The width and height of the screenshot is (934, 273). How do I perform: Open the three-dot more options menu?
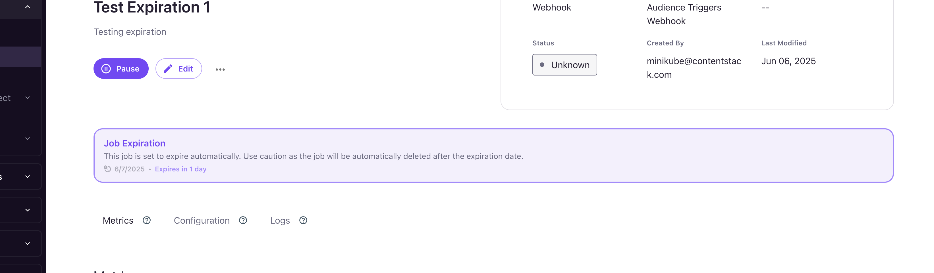click(220, 69)
